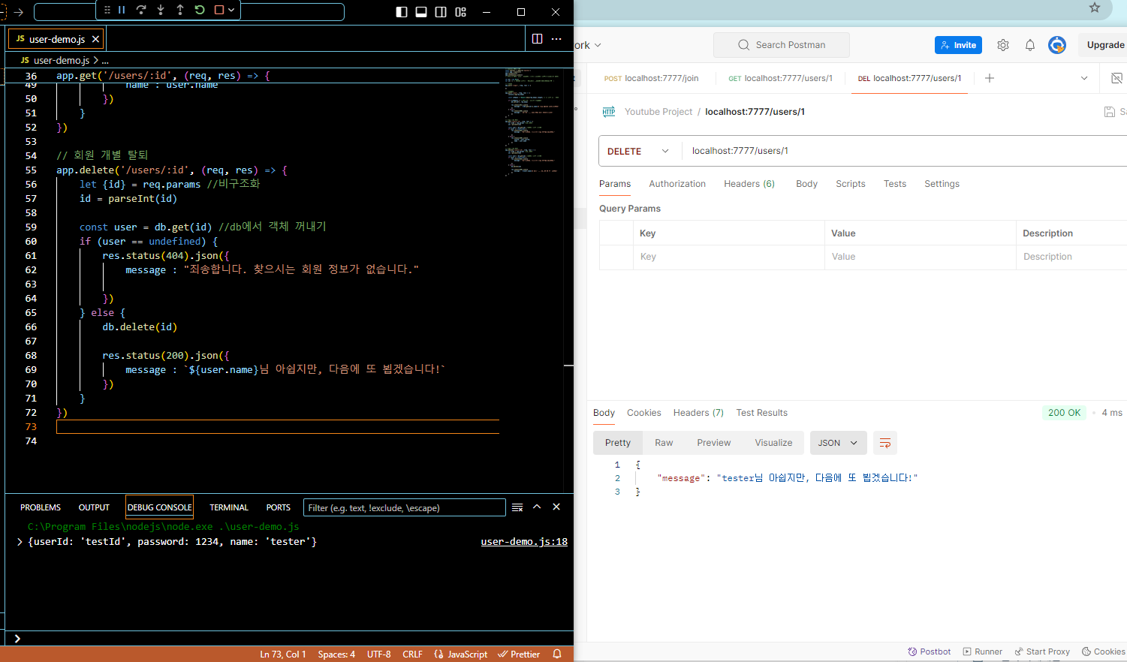Split the editor to the right
This screenshot has height=662, width=1127.
pyautogui.click(x=537, y=39)
